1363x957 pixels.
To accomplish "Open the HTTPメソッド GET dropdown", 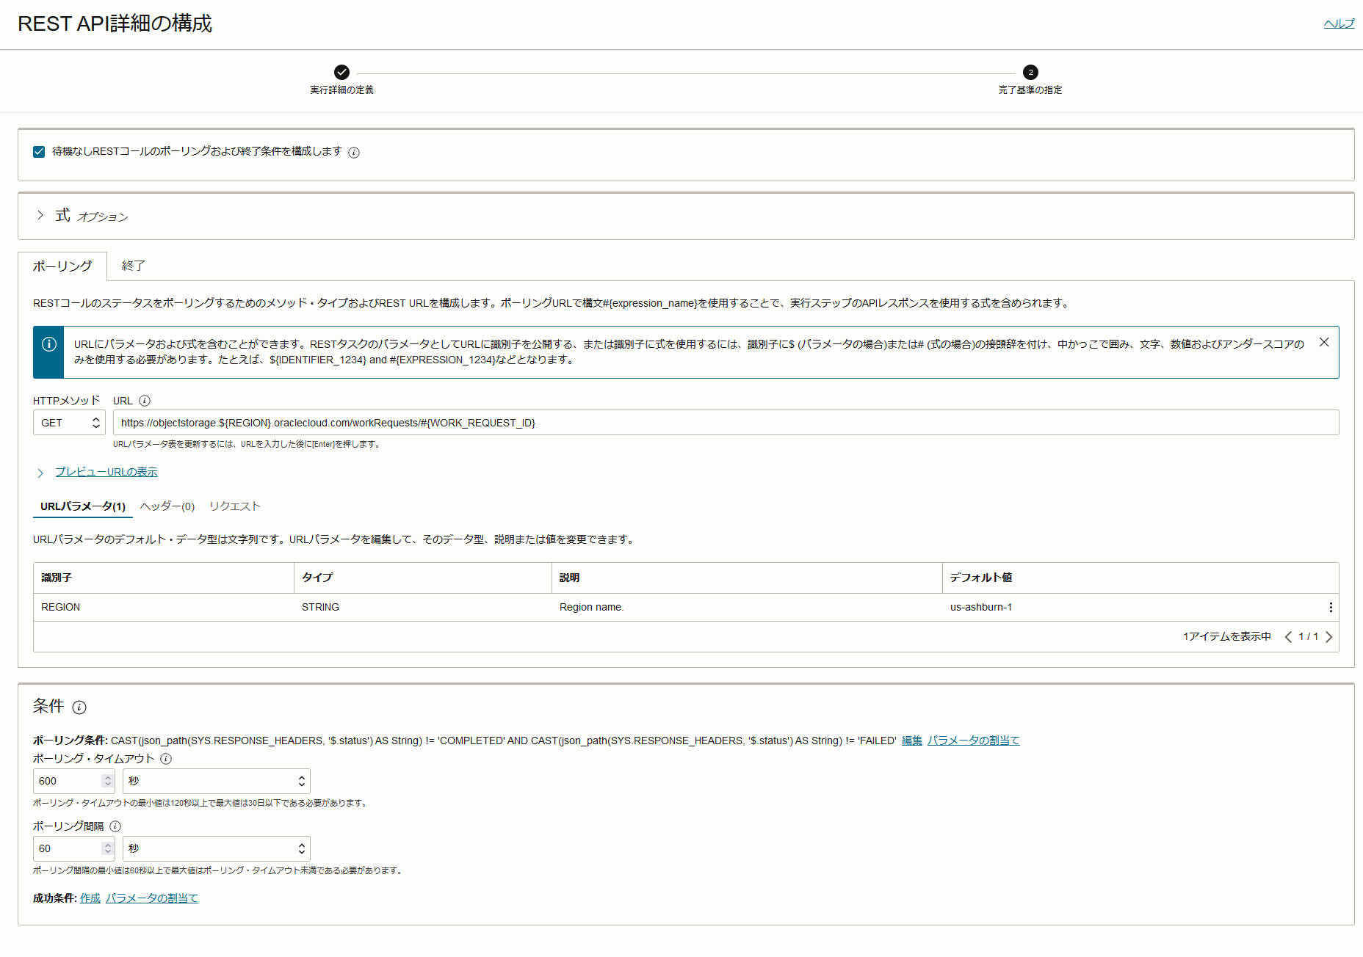I will pyautogui.click(x=69, y=423).
